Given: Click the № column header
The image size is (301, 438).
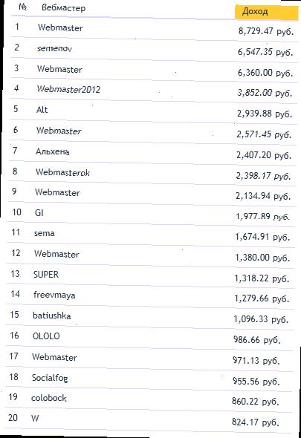Looking at the screenshot, I should tap(22, 7).
